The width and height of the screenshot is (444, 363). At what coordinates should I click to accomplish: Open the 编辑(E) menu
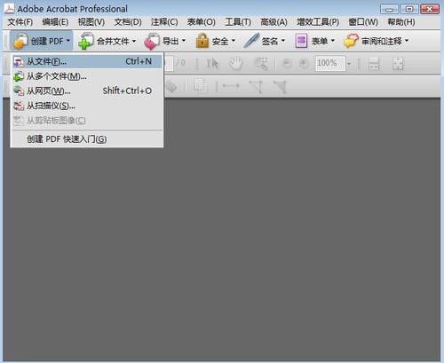(x=55, y=22)
